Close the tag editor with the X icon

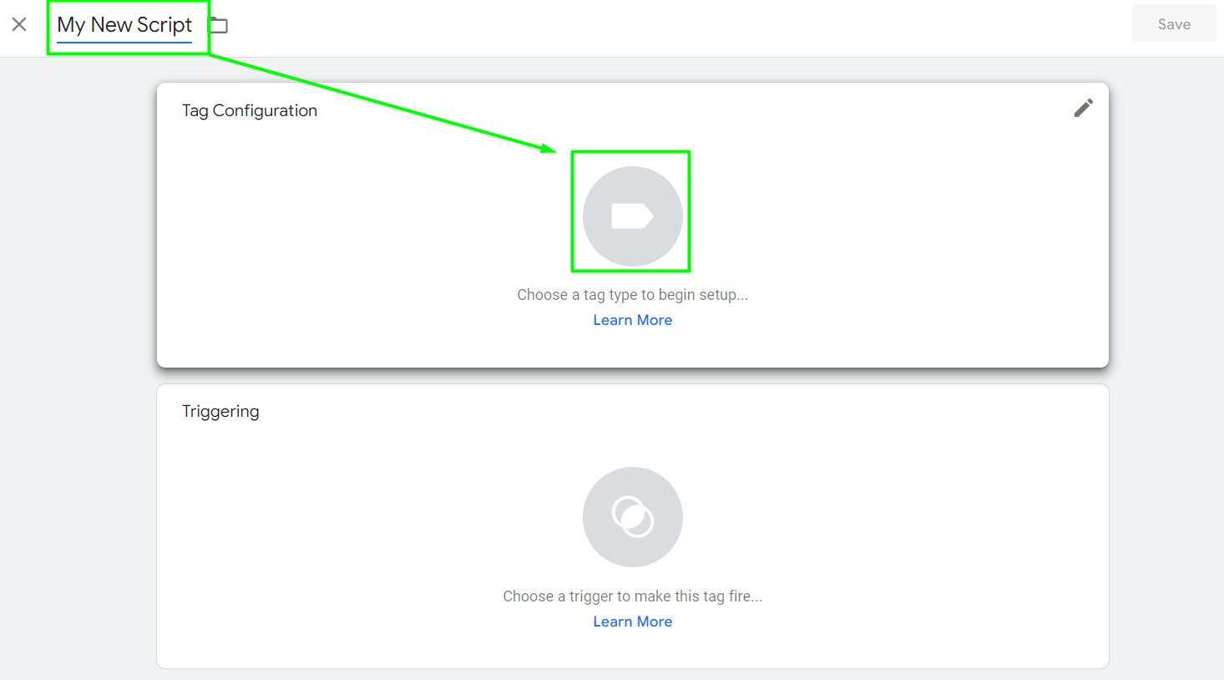[19, 25]
